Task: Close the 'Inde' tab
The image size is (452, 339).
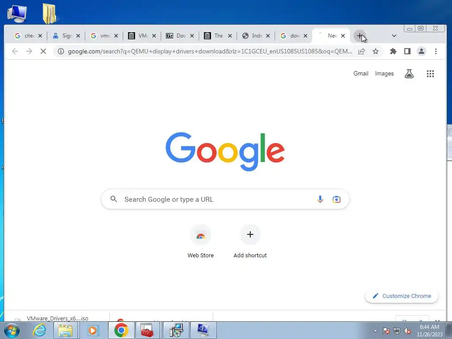Action: [268, 36]
